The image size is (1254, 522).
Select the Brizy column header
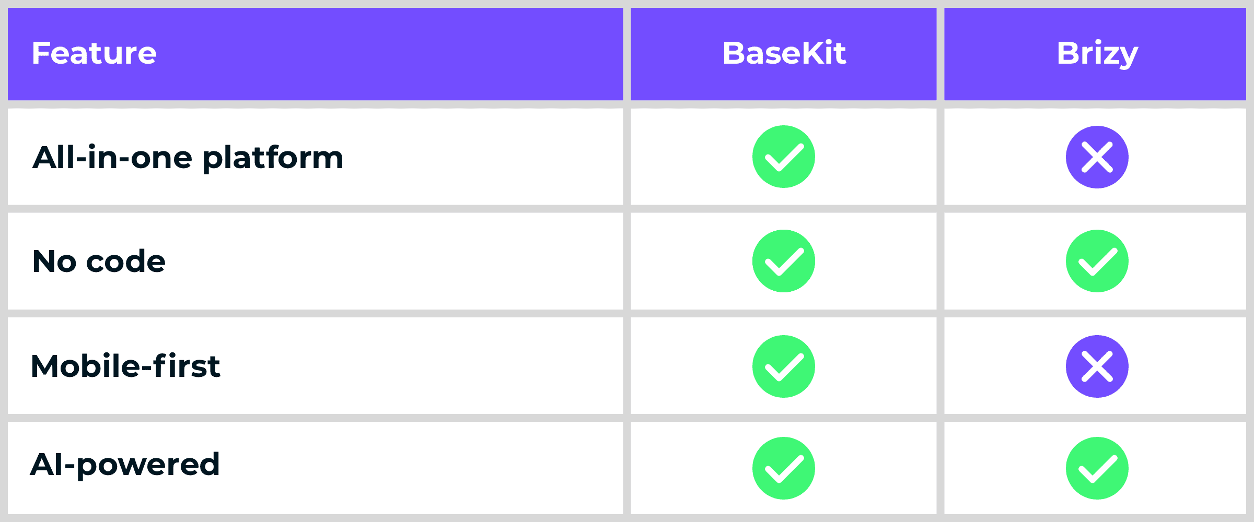[x=1097, y=53]
